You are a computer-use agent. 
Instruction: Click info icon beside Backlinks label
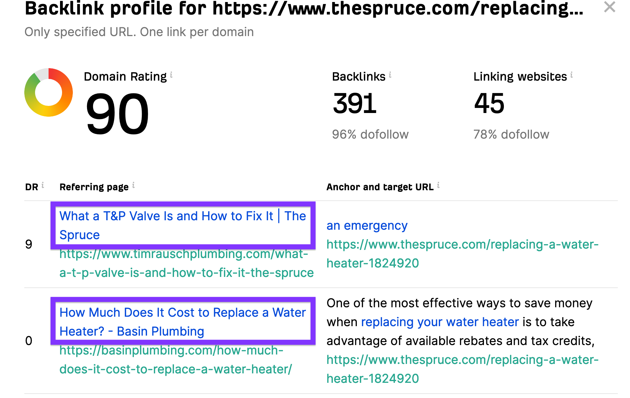(390, 75)
